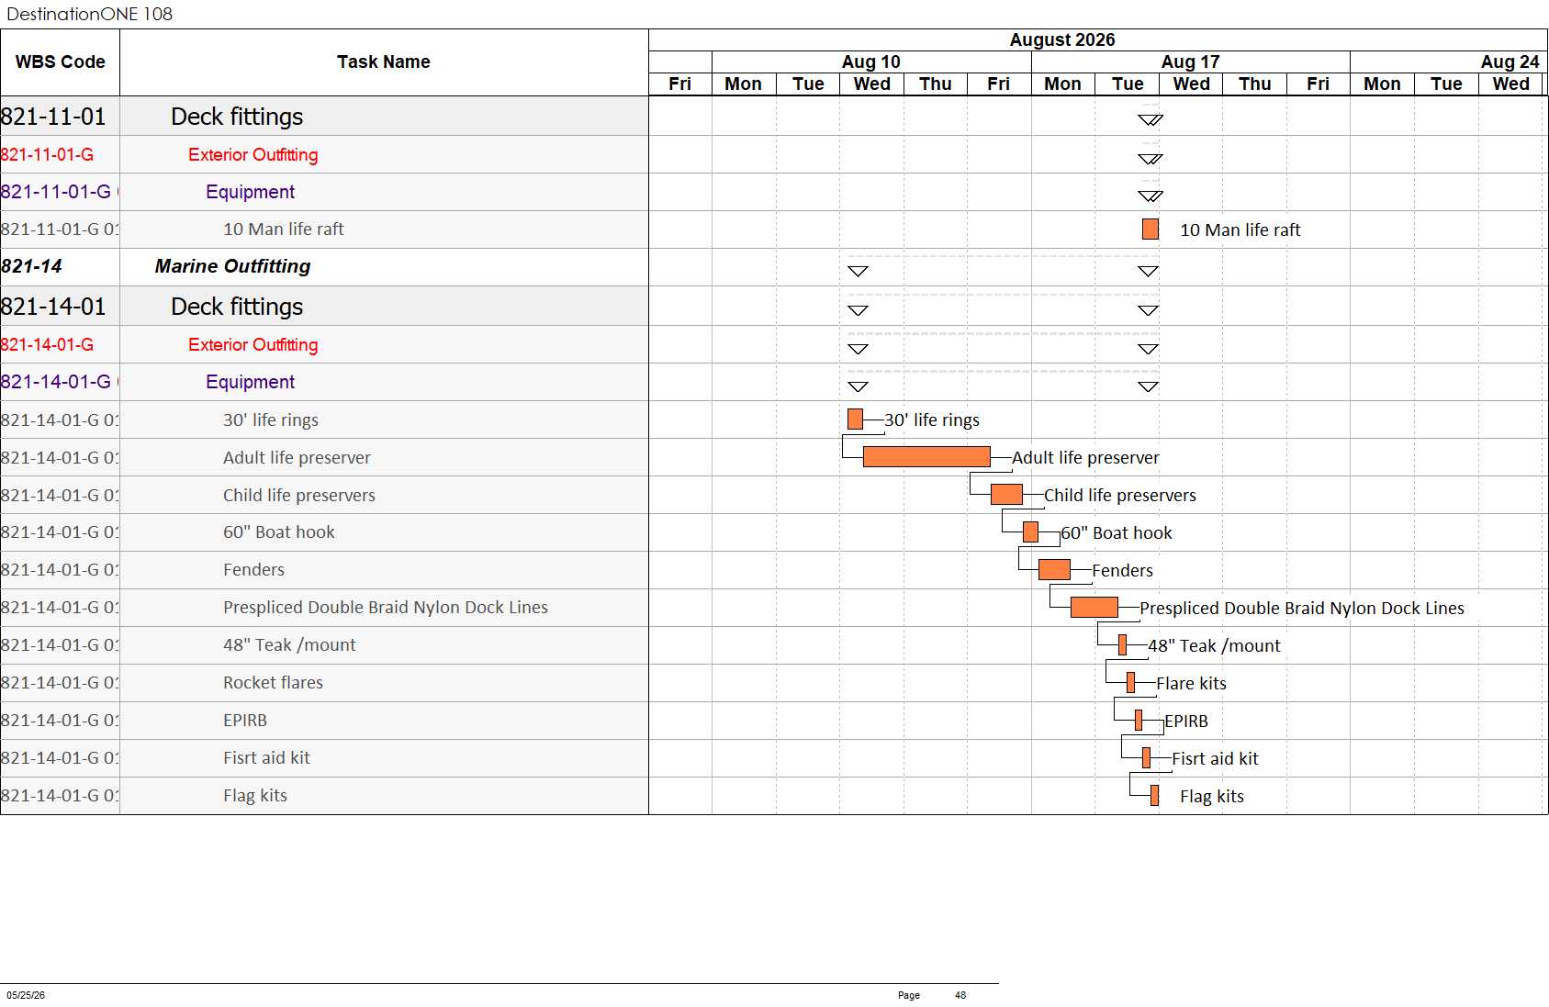Click the 10 Man life raft chart label
This screenshot has height=1007, width=1549.
click(1240, 230)
